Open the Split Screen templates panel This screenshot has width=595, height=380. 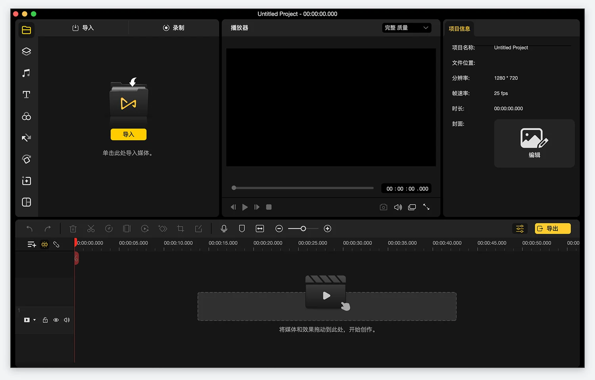coord(26,202)
